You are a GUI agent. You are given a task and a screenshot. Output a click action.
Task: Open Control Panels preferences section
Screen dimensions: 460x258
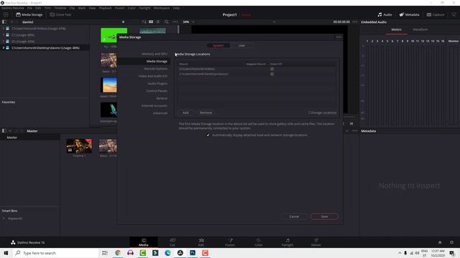coord(157,91)
